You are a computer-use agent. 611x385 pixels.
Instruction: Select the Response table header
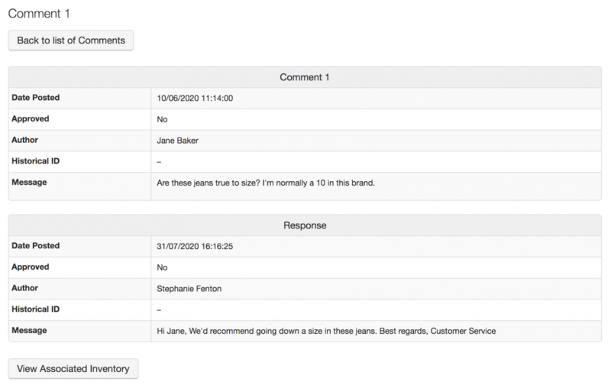click(305, 226)
